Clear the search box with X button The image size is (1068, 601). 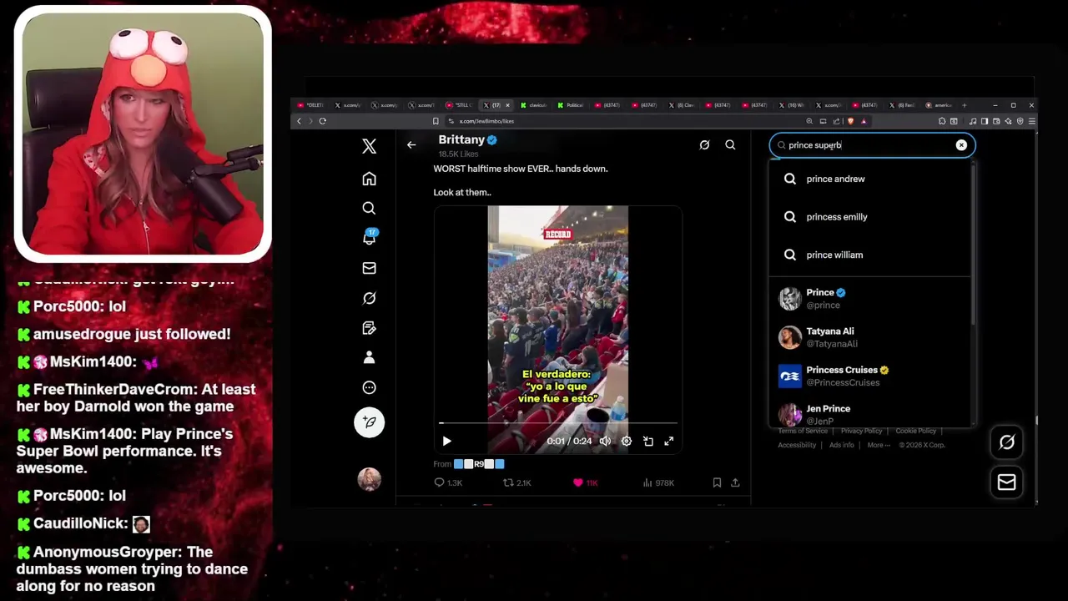coord(961,145)
